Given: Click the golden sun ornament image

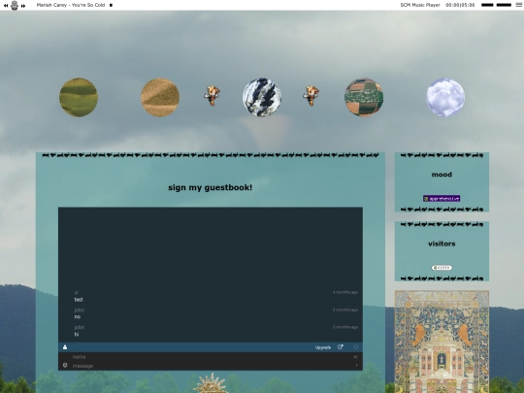Looking at the screenshot, I should (211, 383).
